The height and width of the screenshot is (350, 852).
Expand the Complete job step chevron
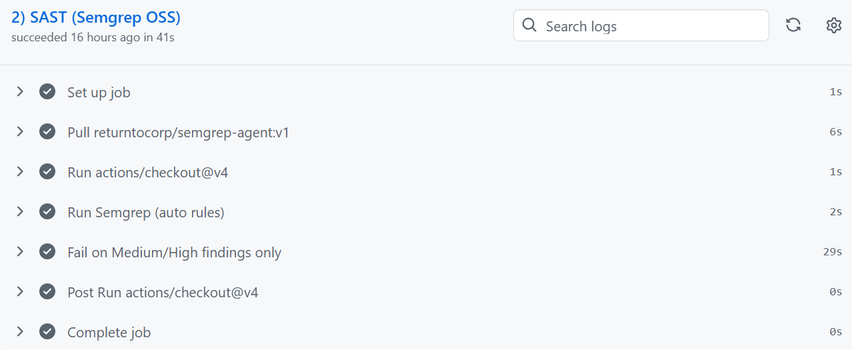20,331
